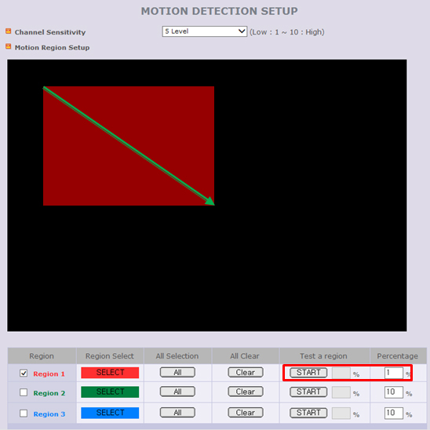The image size is (430, 430).
Task: Uncheck the Region 1 checkbox
Action: (x=24, y=373)
